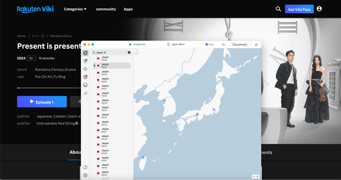Click the episode progress bar
The image size is (341, 180).
point(49,88)
